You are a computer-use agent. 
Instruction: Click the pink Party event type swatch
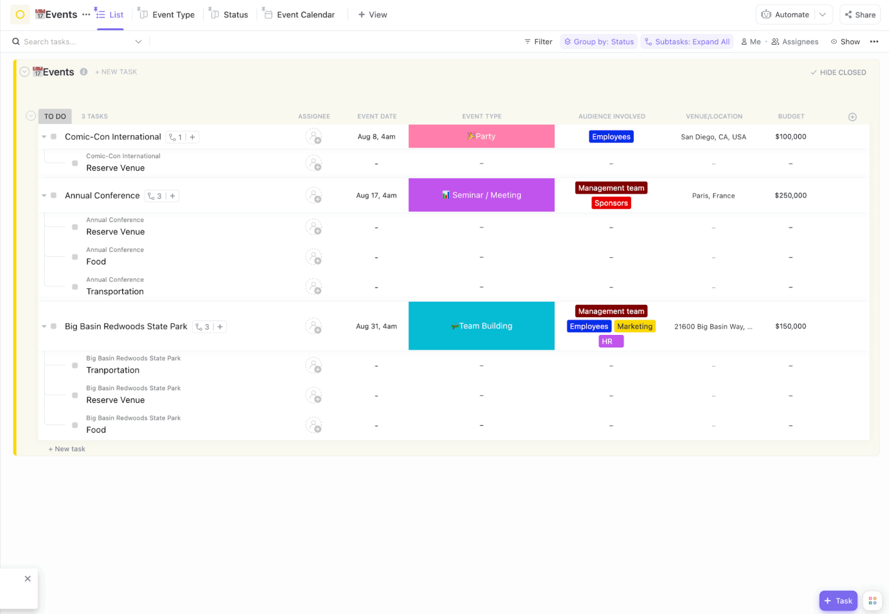point(481,136)
